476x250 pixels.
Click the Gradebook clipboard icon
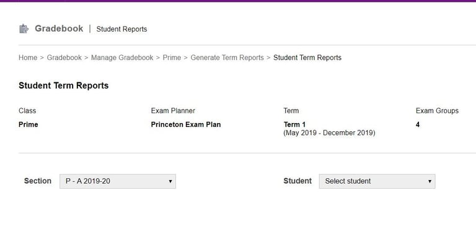(24, 28)
